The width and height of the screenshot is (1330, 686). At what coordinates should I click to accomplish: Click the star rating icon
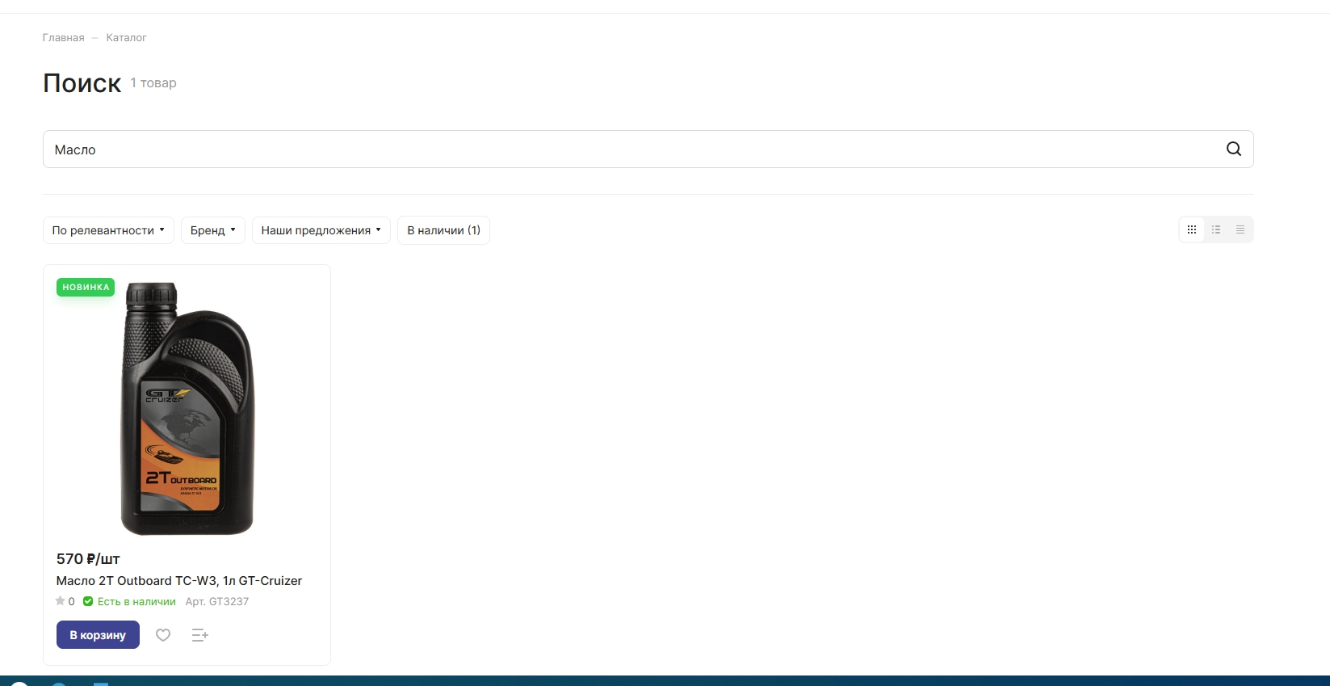(61, 601)
